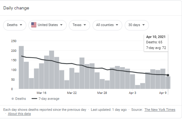182x119 pixels.
Task: Click the bar above the Mar 16 tick
Action: coord(42,76)
